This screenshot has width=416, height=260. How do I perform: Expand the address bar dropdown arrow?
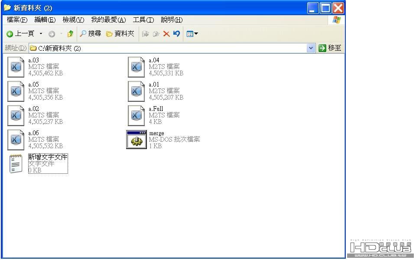[311, 48]
